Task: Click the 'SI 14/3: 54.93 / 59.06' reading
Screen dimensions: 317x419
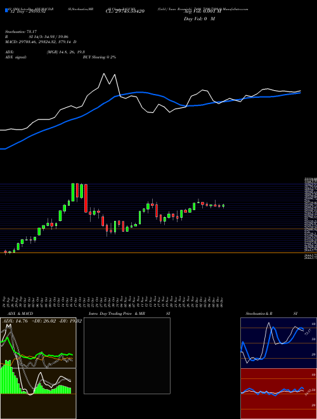Action: click(49, 36)
